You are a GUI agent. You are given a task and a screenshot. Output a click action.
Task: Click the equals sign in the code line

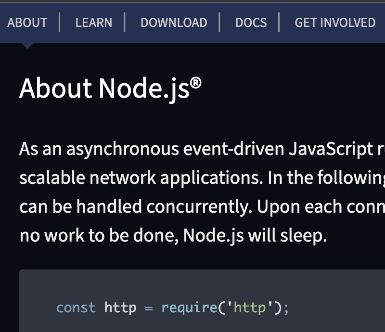(149, 307)
